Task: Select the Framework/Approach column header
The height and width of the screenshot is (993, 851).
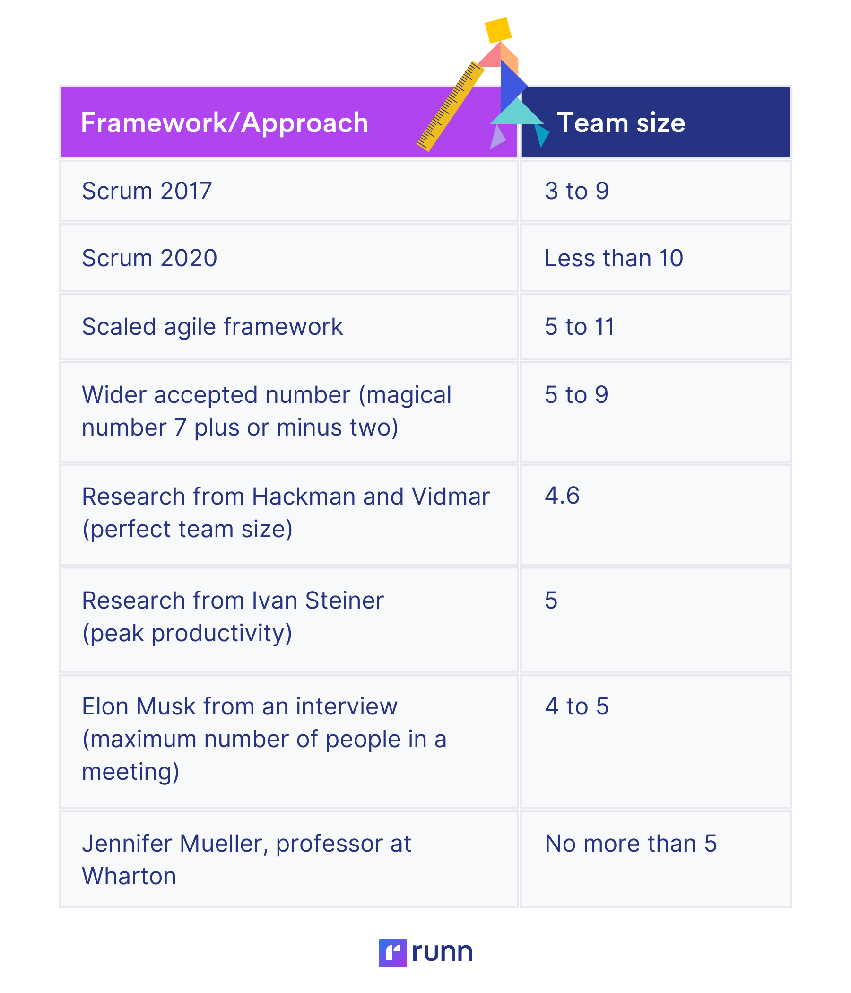Action: pos(288,122)
